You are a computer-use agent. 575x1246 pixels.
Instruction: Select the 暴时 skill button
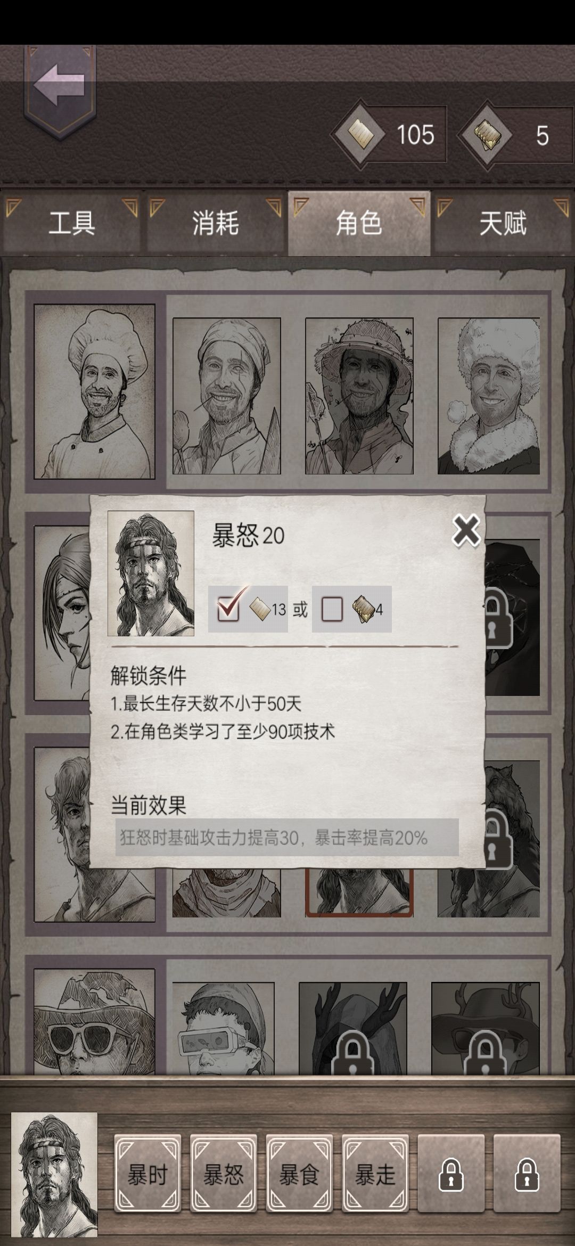147,1174
